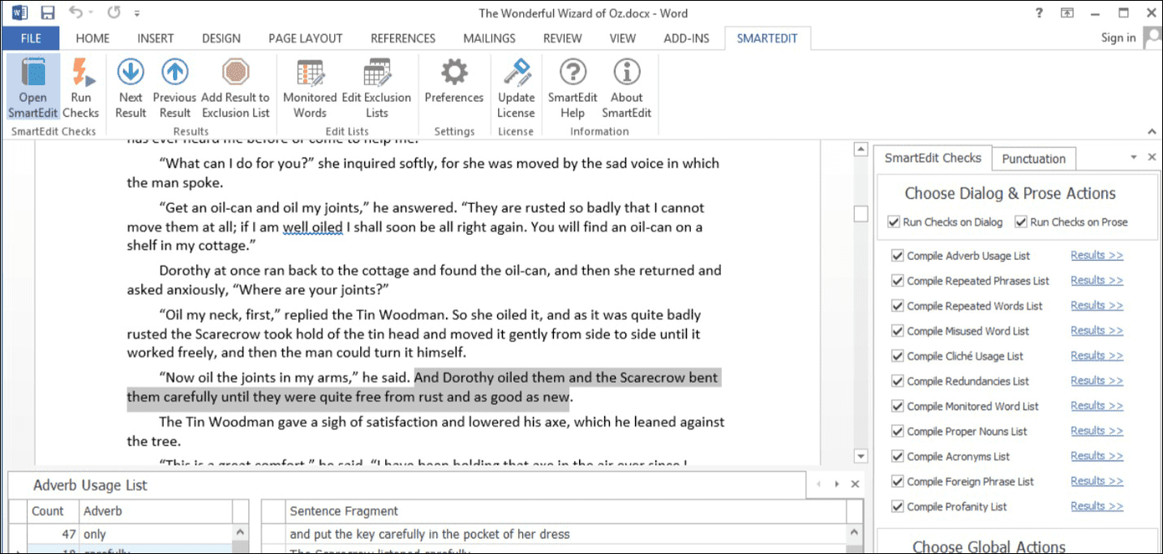The image size is (1163, 554).
Task: Click document scrollbar down arrow
Action: click(861, 456)
